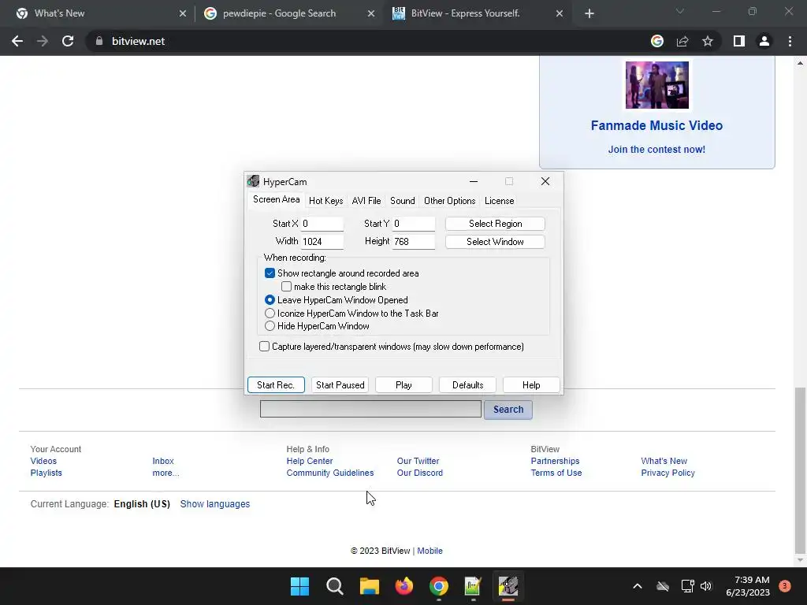The width and height of the screenshot is (807, 605).
Task: Select Leave HyperCam Window Opened option
Action: (270, 300)
